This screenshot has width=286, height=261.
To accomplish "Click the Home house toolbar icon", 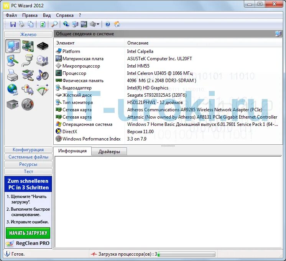I will pyautogui.click(x=117, y=24).
